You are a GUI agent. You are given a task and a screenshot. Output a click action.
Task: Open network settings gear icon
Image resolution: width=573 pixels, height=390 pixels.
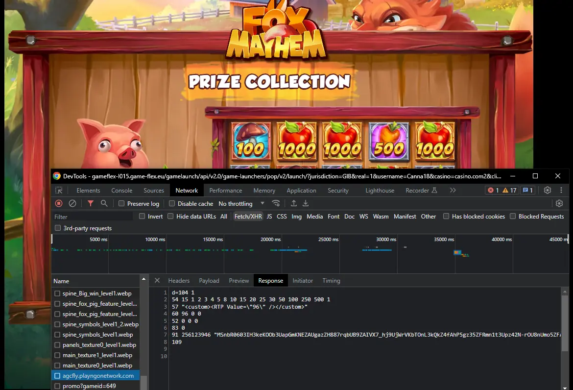click(x=559, y=203)
